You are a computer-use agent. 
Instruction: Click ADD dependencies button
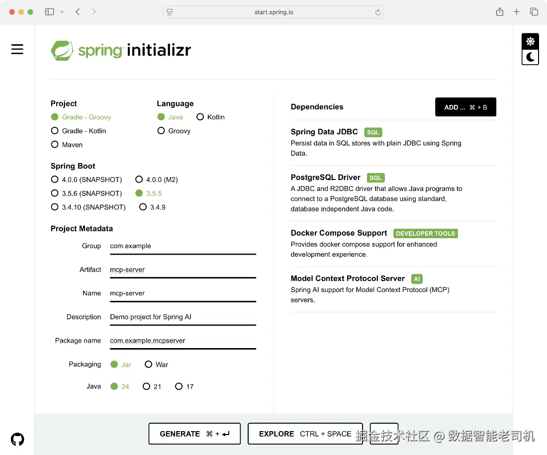click(x=465, y=107)
